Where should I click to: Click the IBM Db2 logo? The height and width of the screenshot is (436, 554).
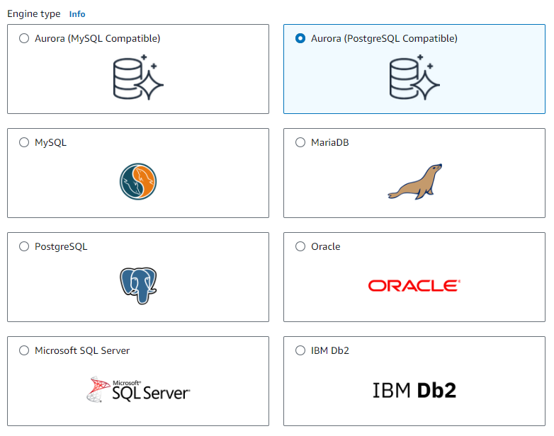(x=414, y=391)
